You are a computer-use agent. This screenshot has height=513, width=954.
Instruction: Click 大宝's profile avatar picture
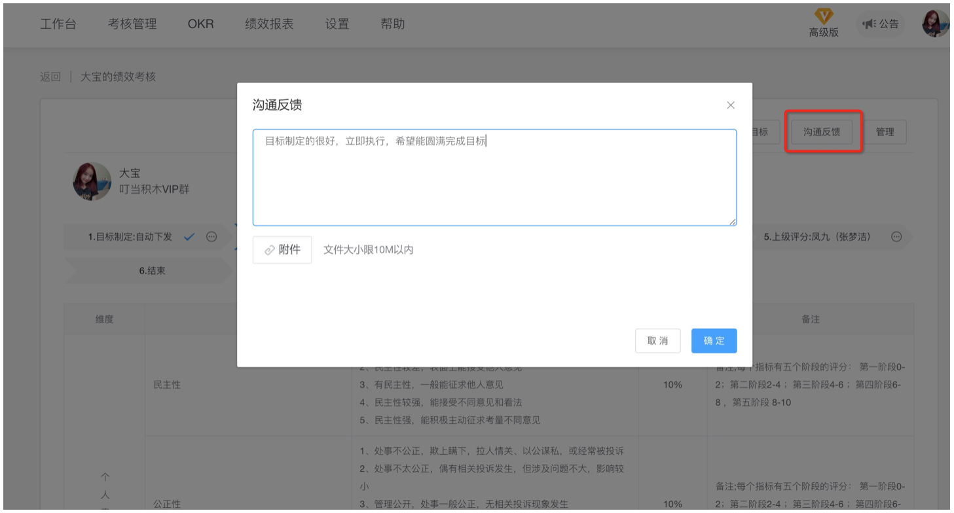92,181
